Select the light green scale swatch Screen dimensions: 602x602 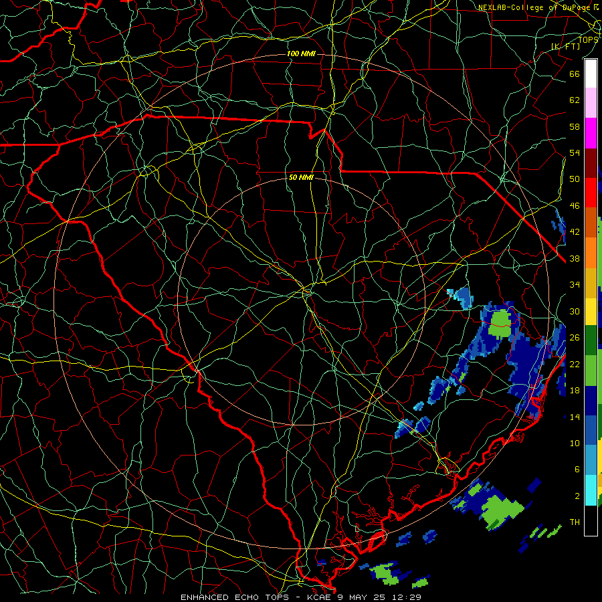tap(591, 371)
